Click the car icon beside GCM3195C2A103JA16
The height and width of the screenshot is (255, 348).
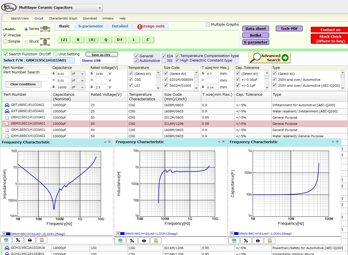pyautogui.click(x=7, y=248)
